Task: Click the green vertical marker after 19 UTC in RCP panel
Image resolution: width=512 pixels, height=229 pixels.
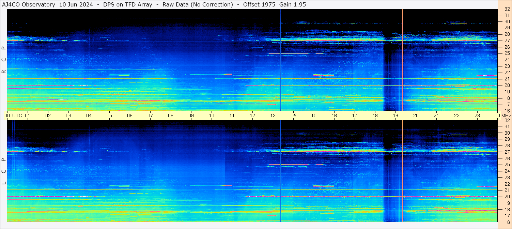Action: click(x=403, y=60)
